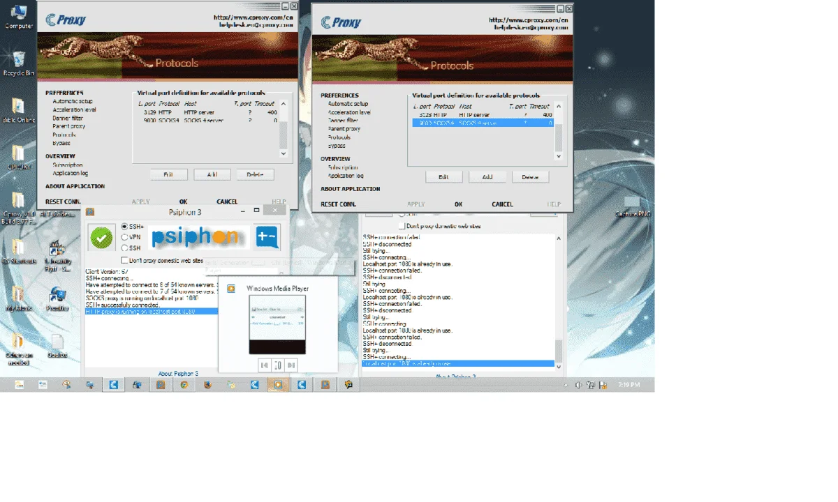
Task: Open Automatic setup in left CProxy window
Action: click(73, 101)
